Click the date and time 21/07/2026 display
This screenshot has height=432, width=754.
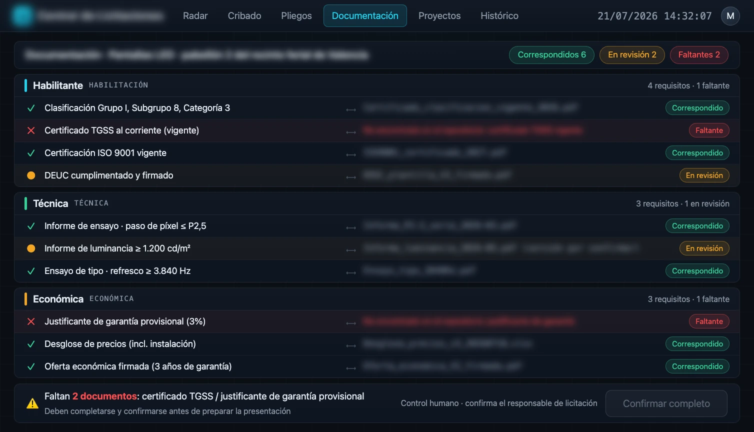tap(654, 16)
